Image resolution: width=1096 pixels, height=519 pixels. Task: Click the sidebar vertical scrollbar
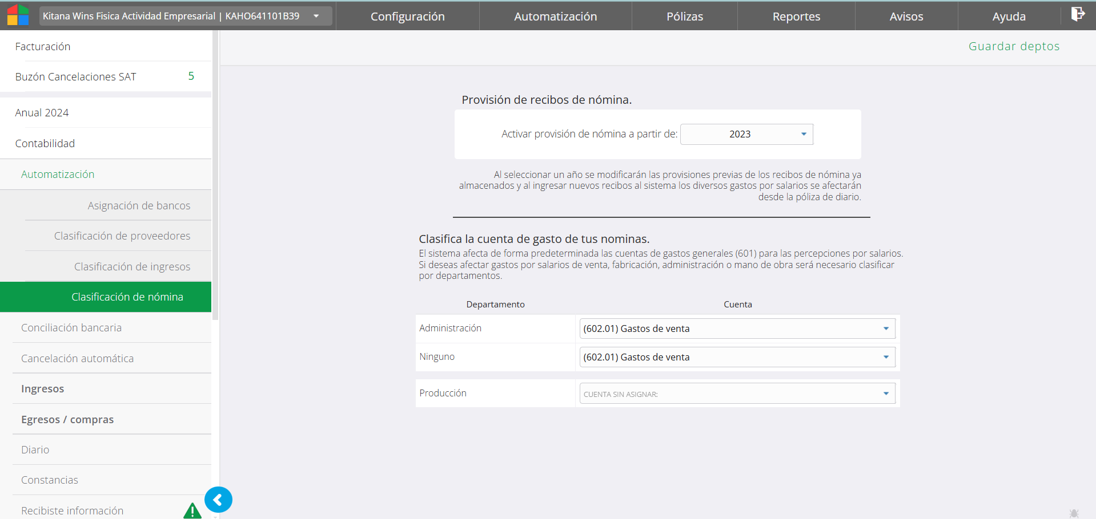tap(215, 171)
